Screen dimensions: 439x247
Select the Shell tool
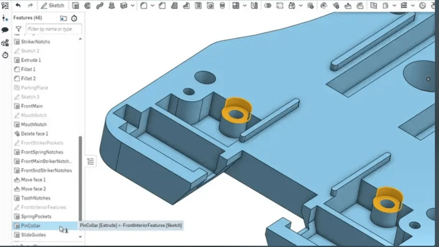click(198, 6)
